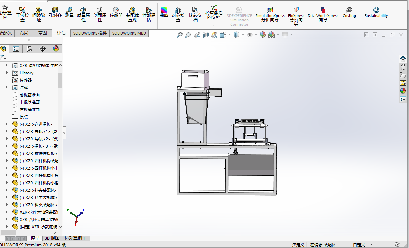Launch the 间隙验证 clearance verification tool

39,14
